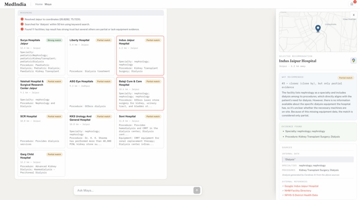
Task: Open the Garg Child Hospital card
Action: (x=42, y=163)
